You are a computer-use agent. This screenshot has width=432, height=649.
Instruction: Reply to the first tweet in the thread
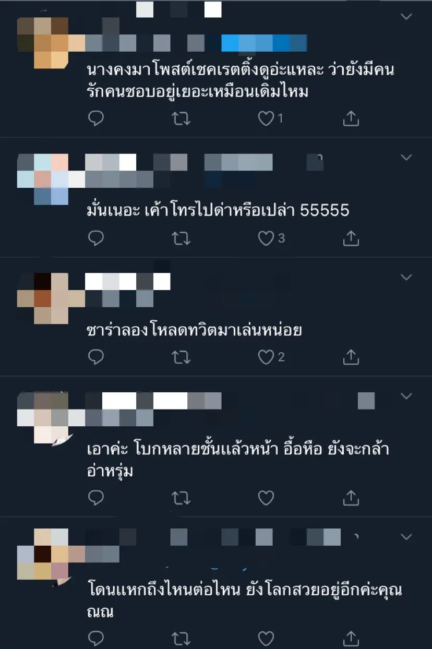(95, 119)
